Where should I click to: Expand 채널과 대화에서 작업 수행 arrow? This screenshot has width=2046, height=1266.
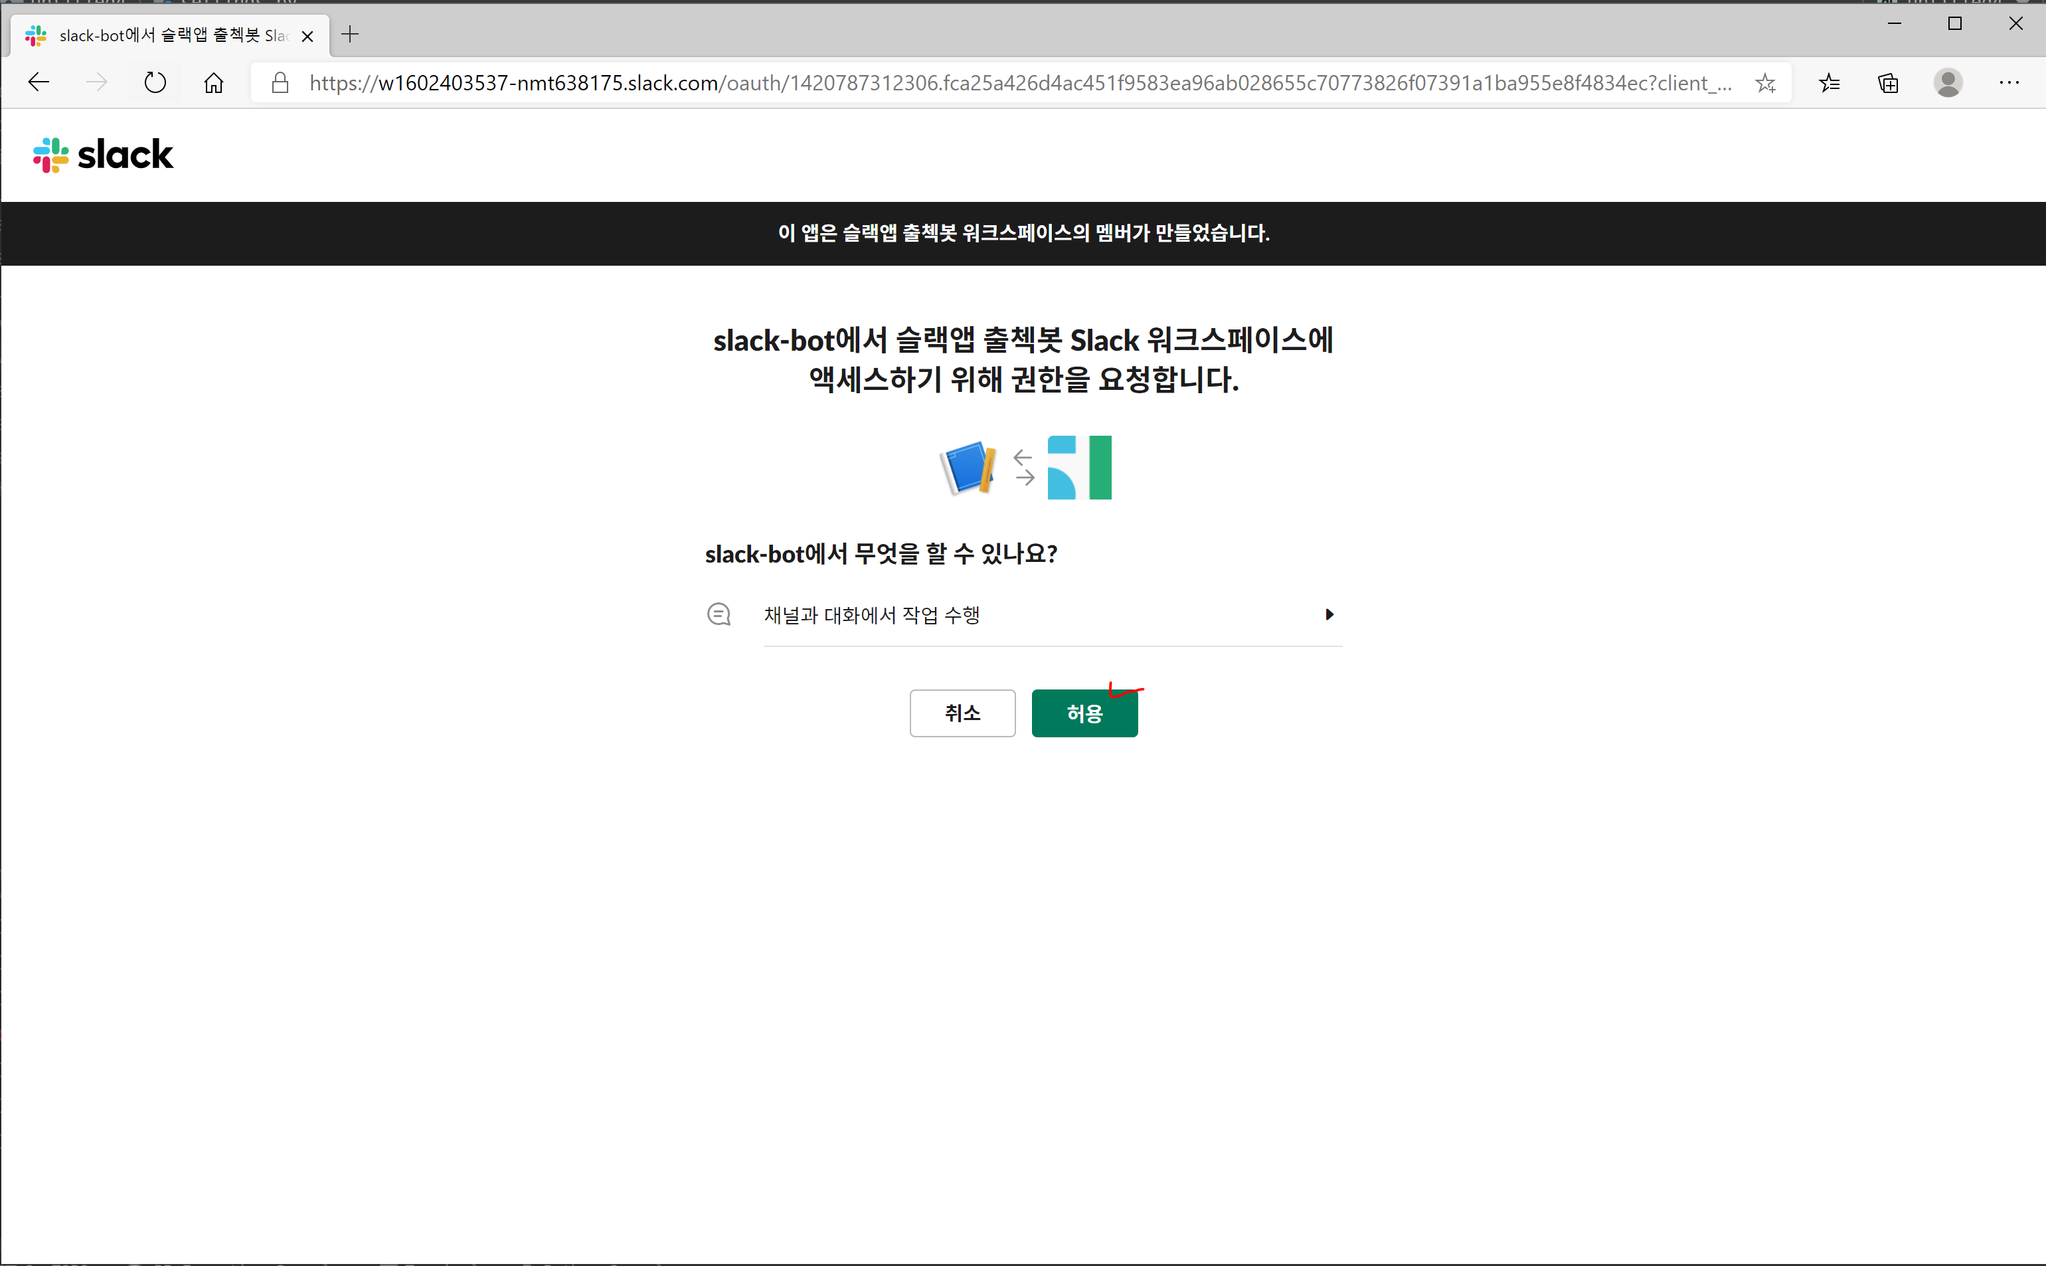tap(1329, 614)
